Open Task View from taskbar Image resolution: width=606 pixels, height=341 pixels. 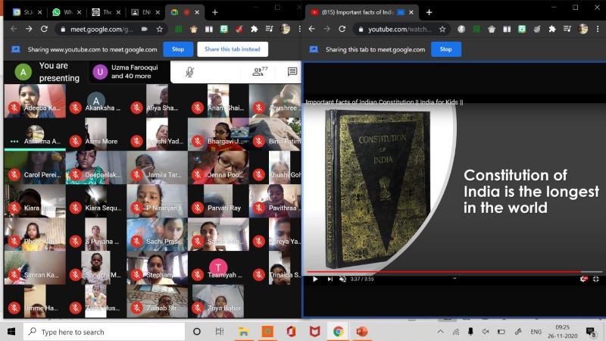pos(220,332)
